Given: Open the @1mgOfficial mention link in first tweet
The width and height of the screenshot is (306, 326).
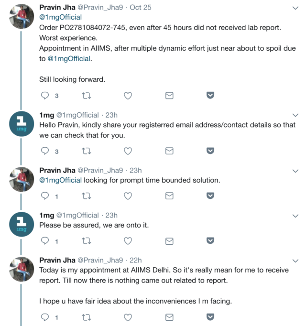Looking at the screenshot, I should click(60, 18).
